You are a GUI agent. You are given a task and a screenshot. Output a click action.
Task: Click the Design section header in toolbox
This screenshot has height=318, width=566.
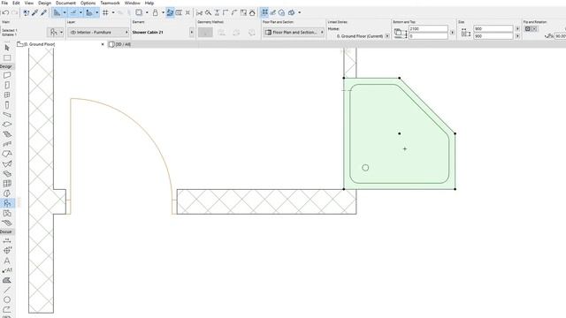(x=7, y=66)
